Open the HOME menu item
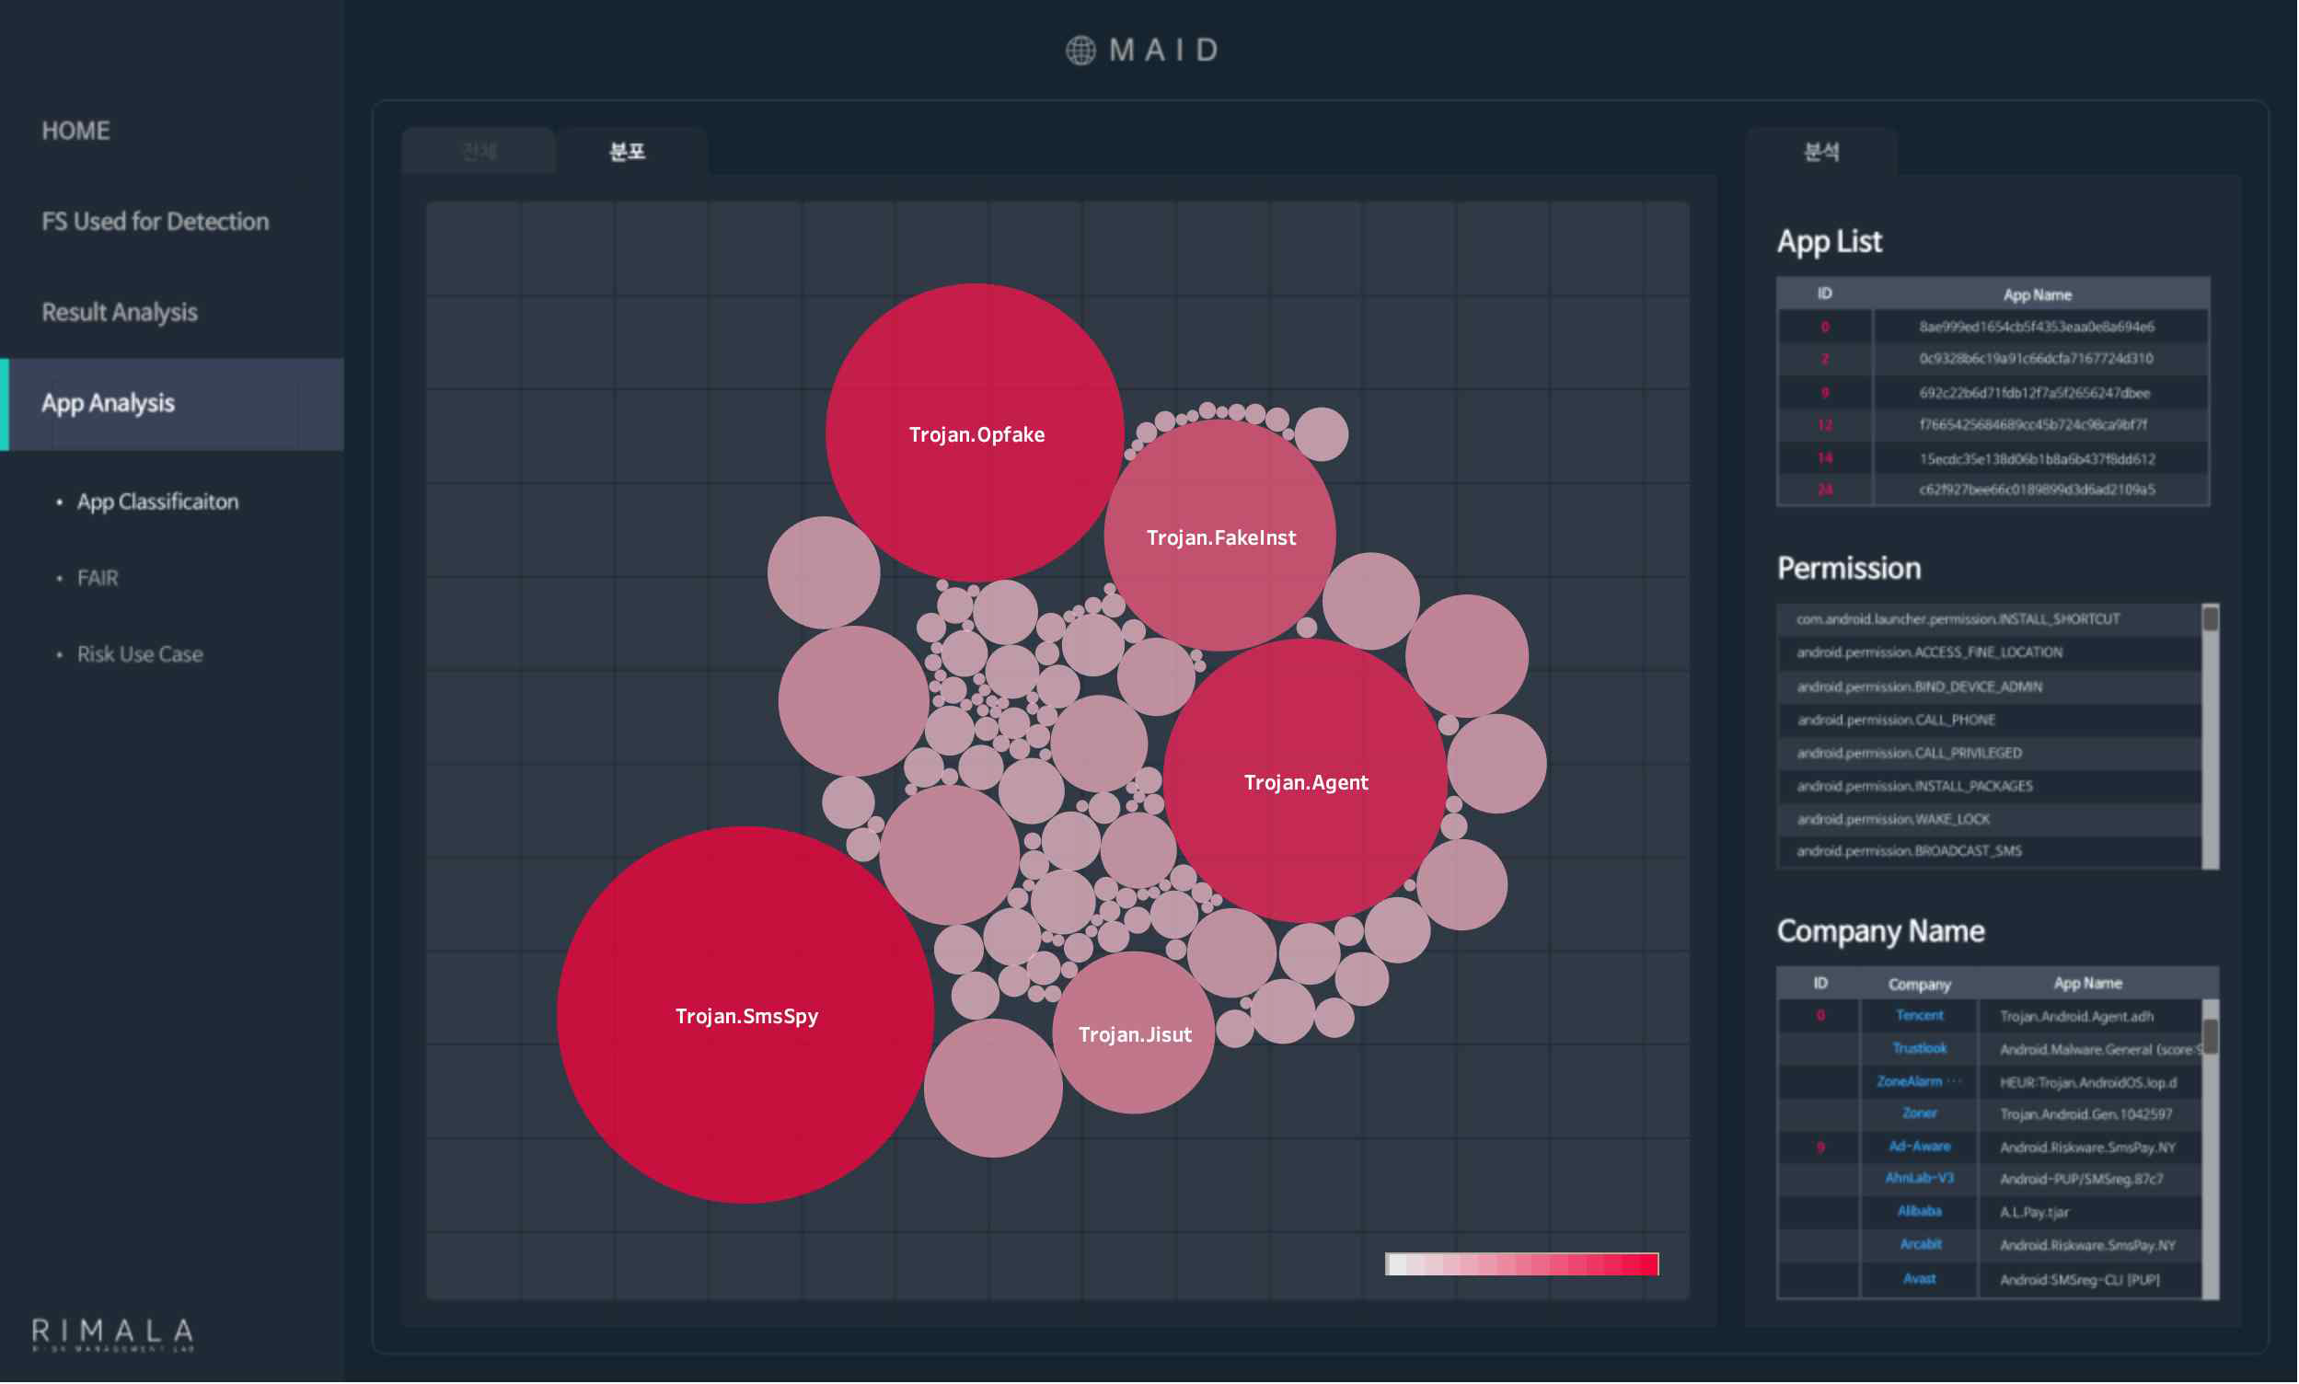Image resolution: width=2299 pixels, height=1384 pixels. pos(75,131)
